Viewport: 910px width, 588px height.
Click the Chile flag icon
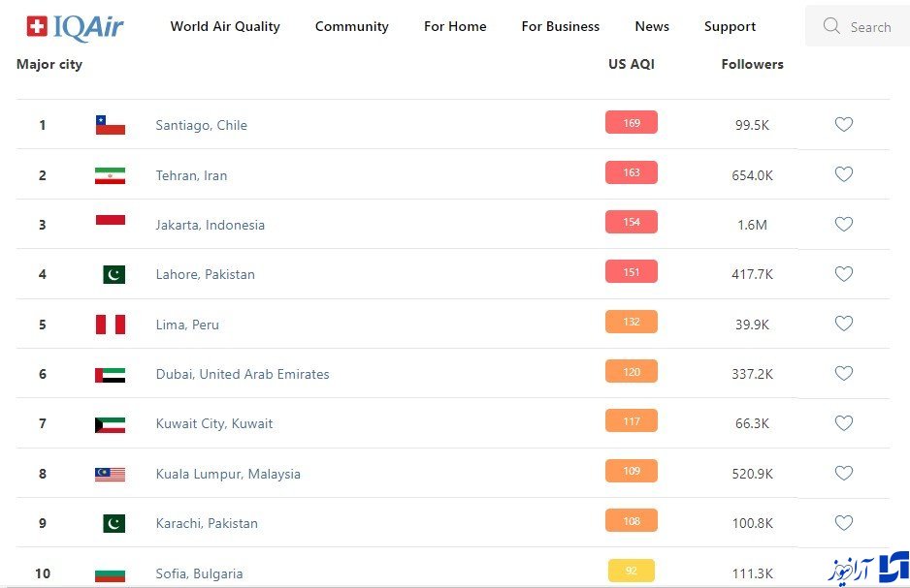(110, 125)
